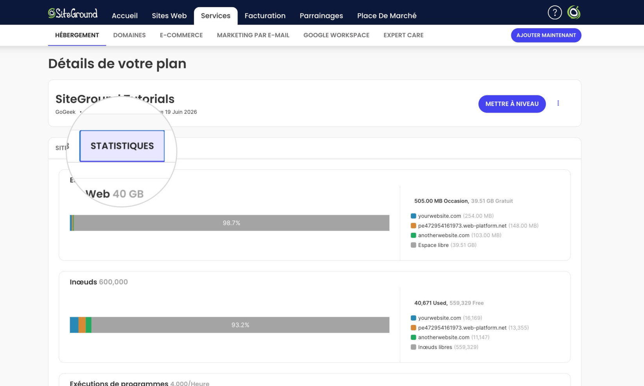Open the three-dot plan options menu
Image resolution: width=644 pixels, height=386 pixels.
click(x=558, y=103)
